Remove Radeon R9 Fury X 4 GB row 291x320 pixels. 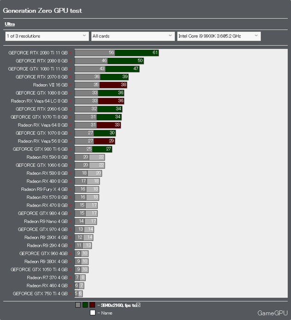70,190
